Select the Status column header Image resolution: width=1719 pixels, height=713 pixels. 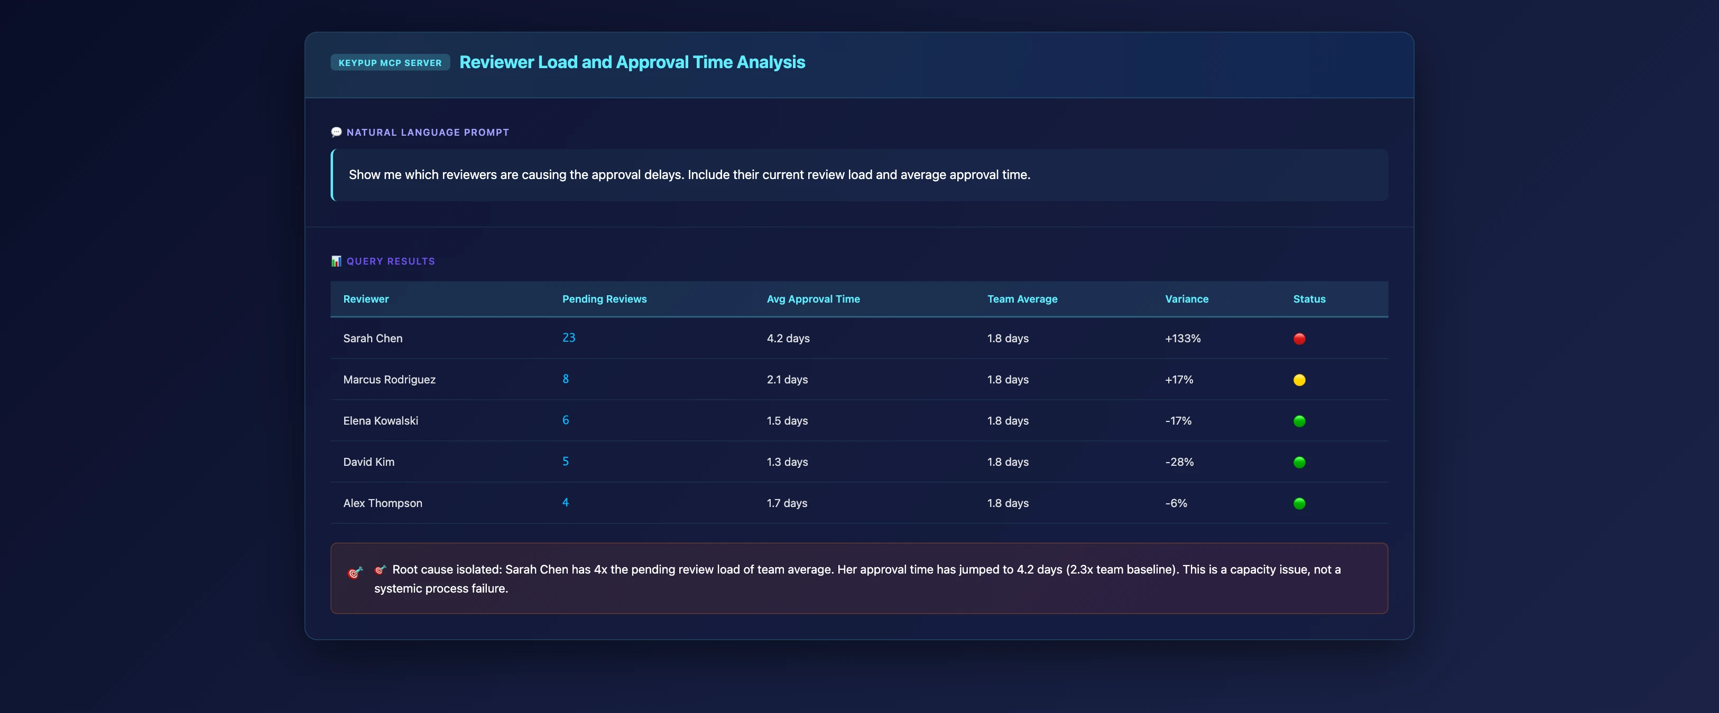click(x=1309, y=299)
